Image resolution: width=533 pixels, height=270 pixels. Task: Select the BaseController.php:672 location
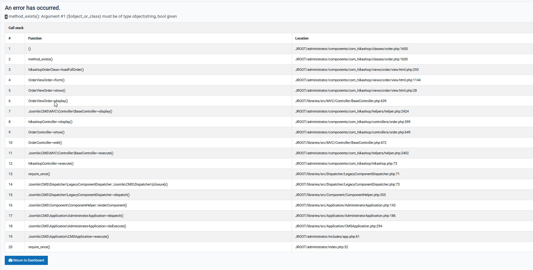coord(341,143)
